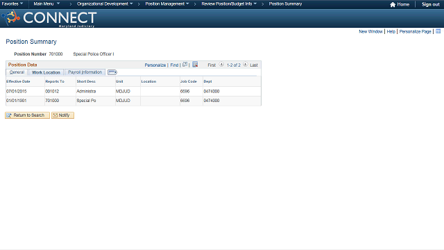Viewport: 444px width, 250px height.
Task: Expand Review Position/Budget Info breadcrumb menu
Action: coord(229,4)
